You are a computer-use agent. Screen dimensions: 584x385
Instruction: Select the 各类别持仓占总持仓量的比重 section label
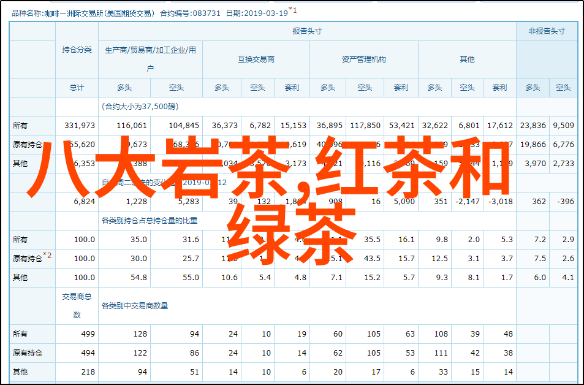click(x=154, y=221)
